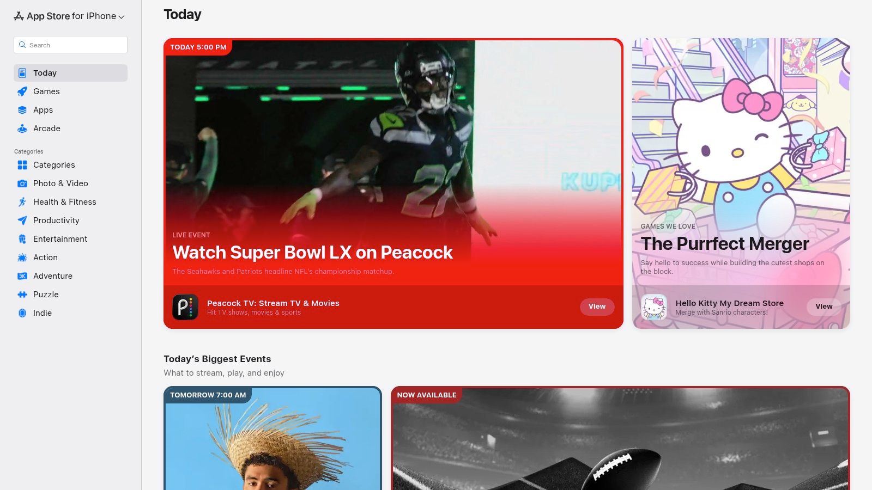
Task: Click the Indie category icon
Action: [22, 313]
